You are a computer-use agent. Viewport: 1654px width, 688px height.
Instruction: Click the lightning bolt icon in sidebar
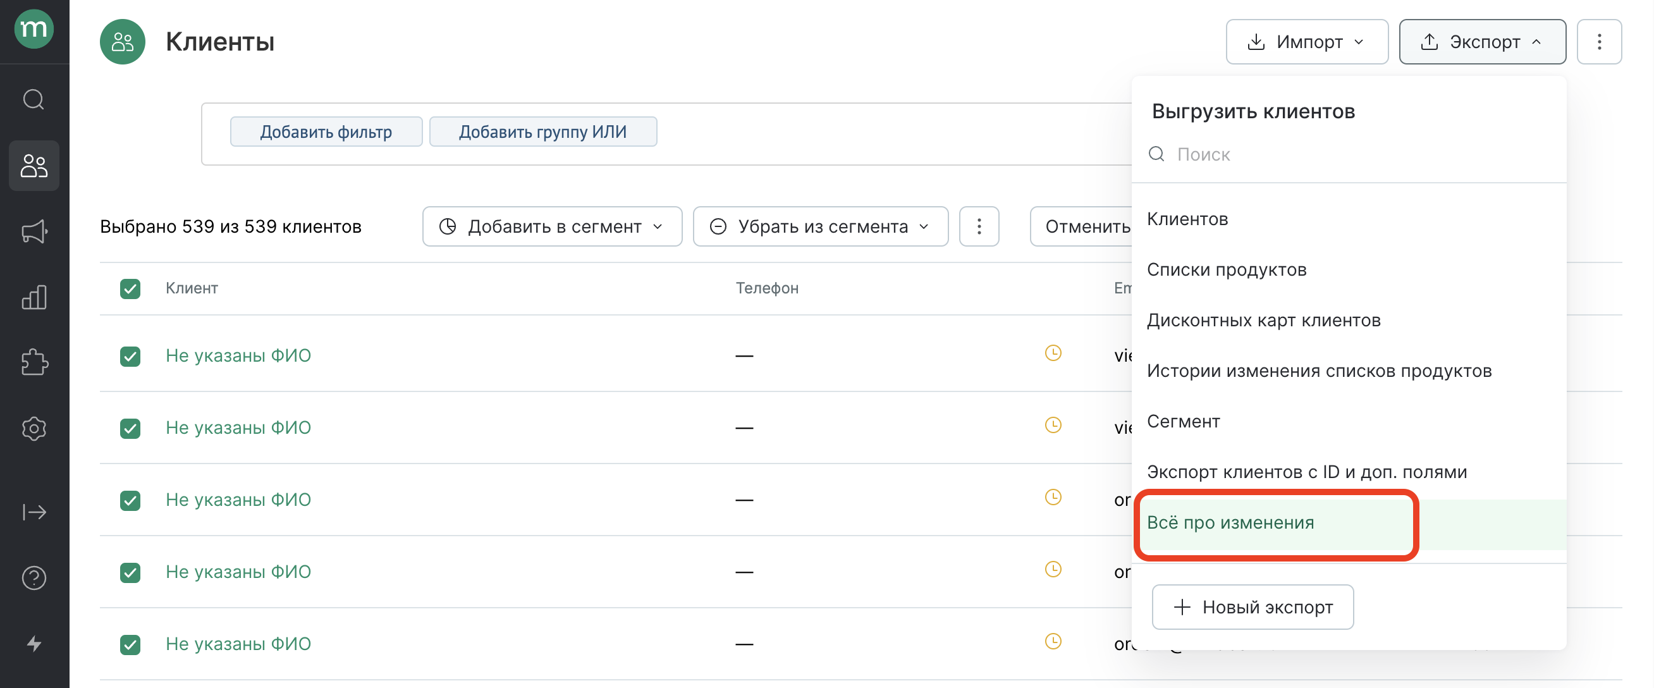pos(34,644)
